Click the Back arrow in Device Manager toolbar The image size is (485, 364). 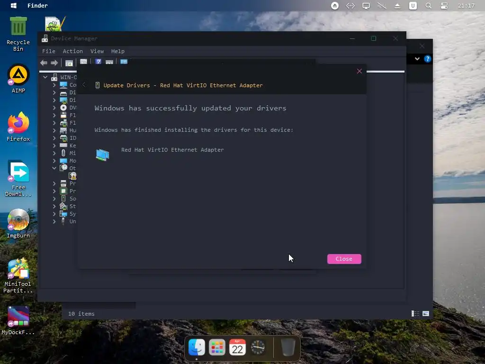[44, 63]
